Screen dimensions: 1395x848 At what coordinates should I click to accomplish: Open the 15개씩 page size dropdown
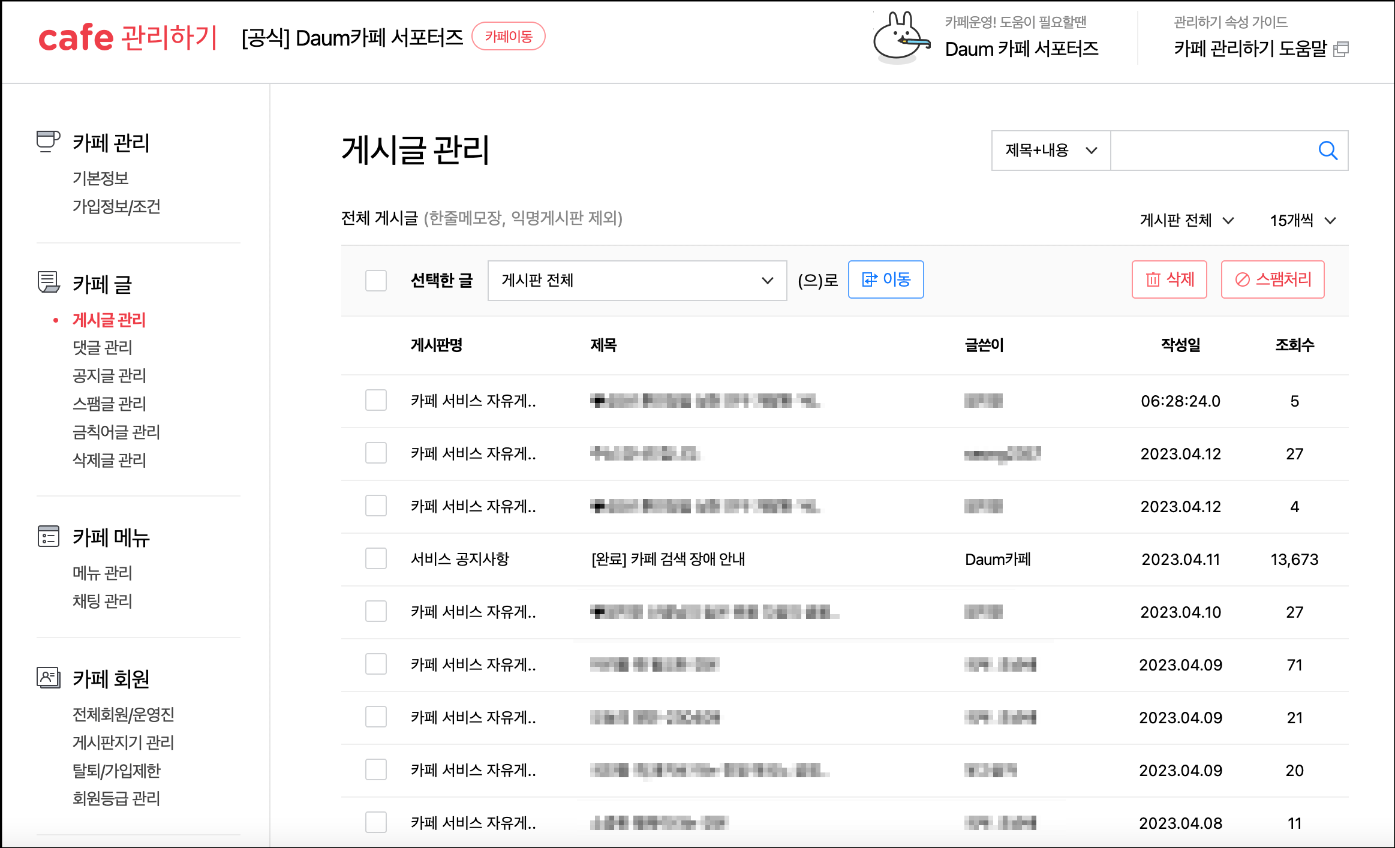pos(1303,221)
